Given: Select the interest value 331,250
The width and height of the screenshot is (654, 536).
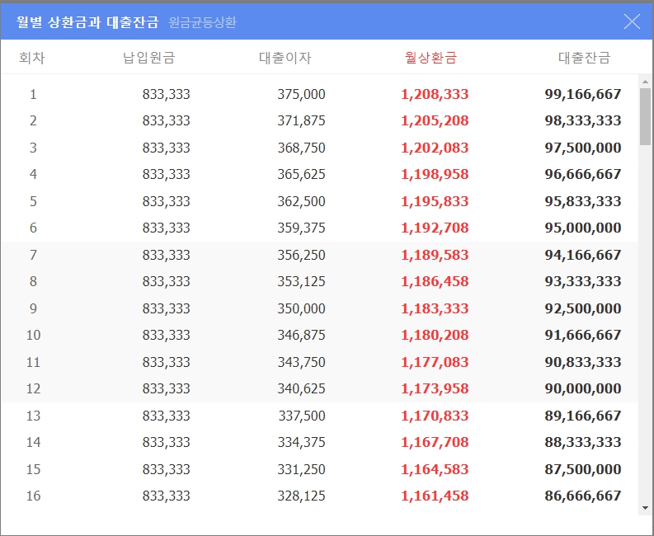Looking at the screenshot, I should [x=302, y=469].
